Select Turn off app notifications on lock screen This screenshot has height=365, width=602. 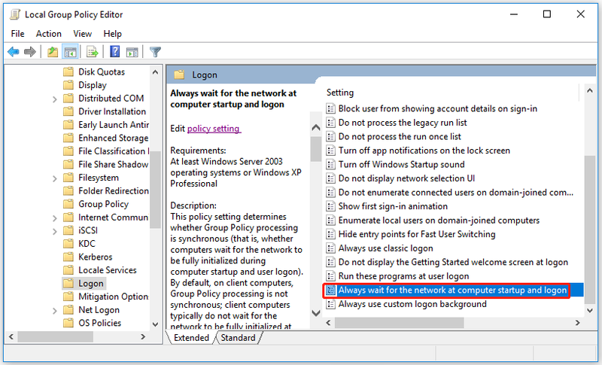[x=424, y=151]
